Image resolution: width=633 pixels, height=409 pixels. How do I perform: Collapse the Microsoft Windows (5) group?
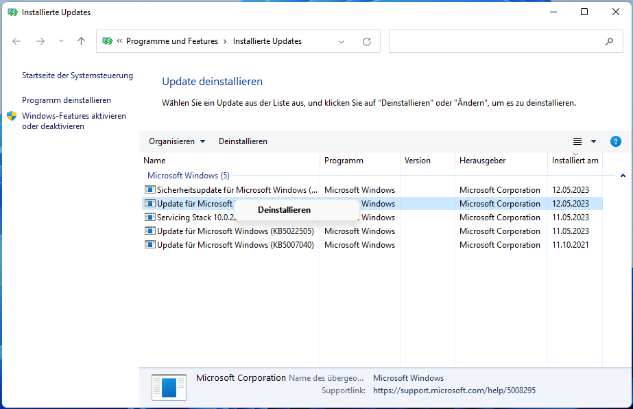point(623,176)
